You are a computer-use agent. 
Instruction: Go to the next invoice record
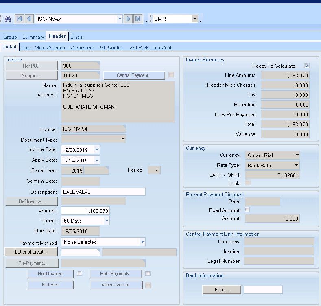click(x=128, y=19)
